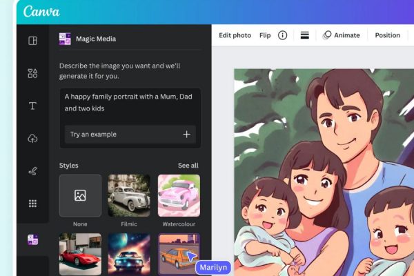Click the image info icon
This screenshot has height=276, width=414.
[282, 35]
